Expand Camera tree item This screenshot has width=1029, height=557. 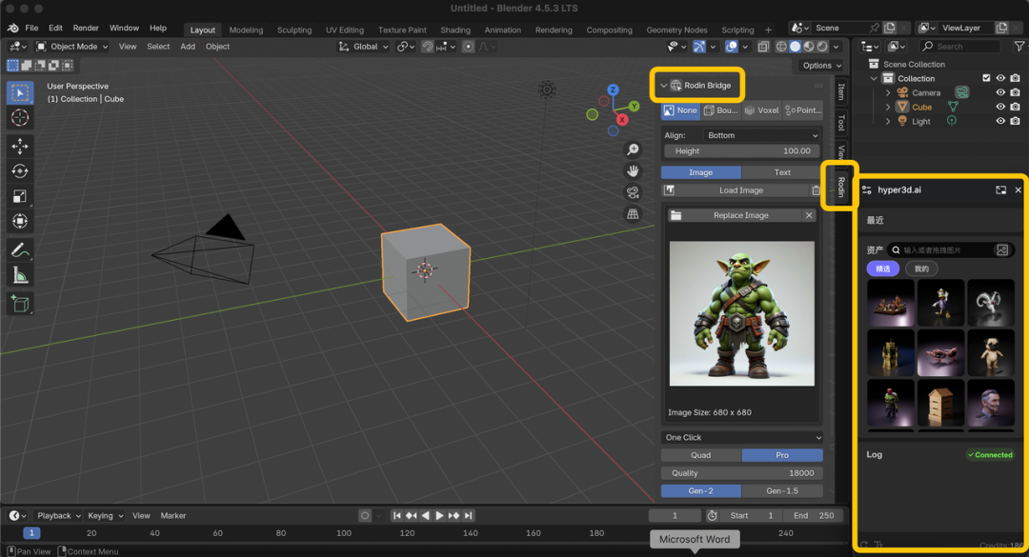click(888, 92)
